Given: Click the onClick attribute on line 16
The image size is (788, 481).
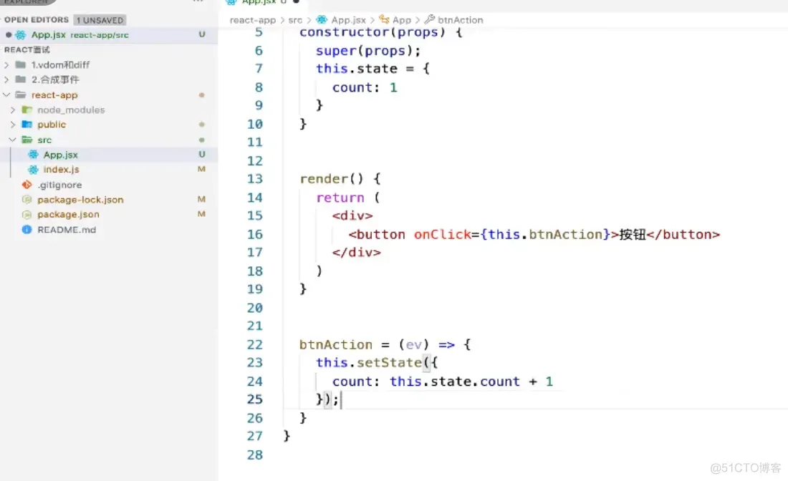Looking at the screenshot, I should (442, 235).
